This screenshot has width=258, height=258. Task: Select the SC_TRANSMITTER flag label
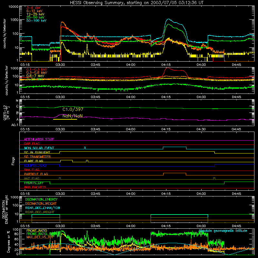coord(37,157)
